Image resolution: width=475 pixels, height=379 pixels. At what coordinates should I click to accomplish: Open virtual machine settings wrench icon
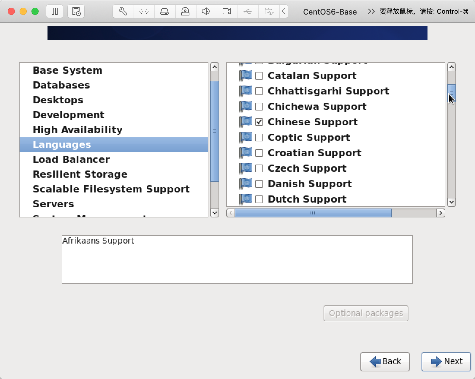coord(123,12)
